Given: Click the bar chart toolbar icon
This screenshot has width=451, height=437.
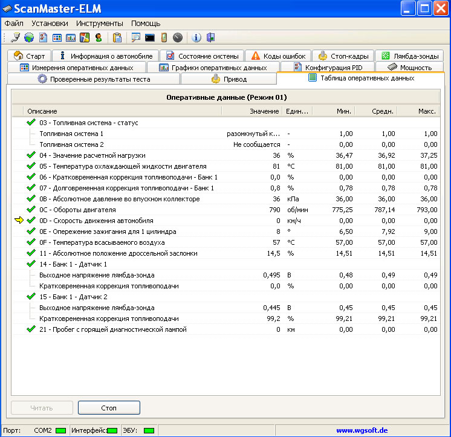Looking at the screenshot, I should pyautogui.click(x=71, y=37).
